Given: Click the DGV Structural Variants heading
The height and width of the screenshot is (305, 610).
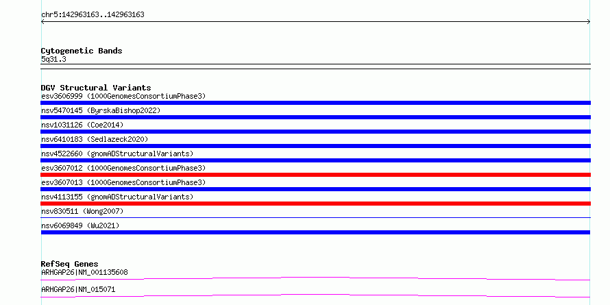Looking at the screenshot, I should (x=96, y=88).
